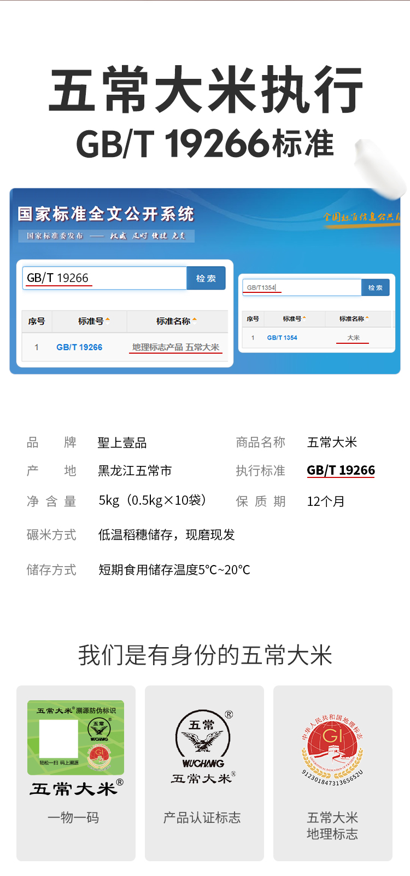
Task: Click the search field containing GB/T1354
Action: [302, 287]
